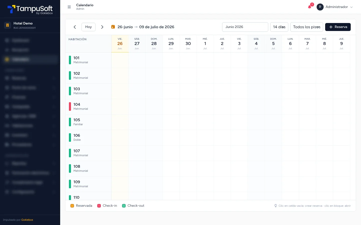Click the Hotel Demo name text
The image size is (361, 225).
pos(23,23)
